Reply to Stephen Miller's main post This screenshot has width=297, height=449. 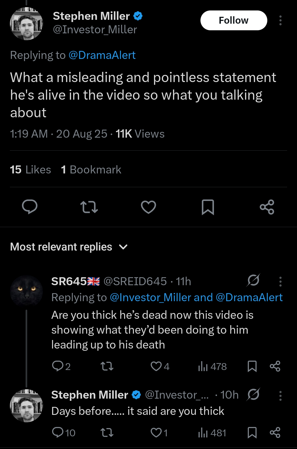point(30,207)
